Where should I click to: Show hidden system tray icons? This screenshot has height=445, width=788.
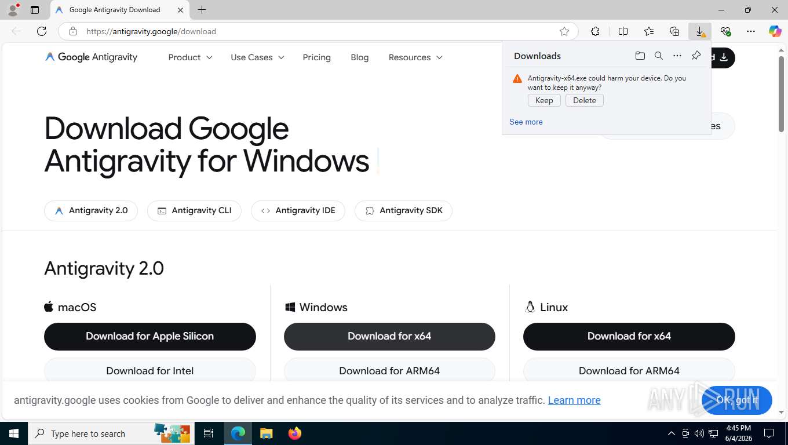coord(672,433)
